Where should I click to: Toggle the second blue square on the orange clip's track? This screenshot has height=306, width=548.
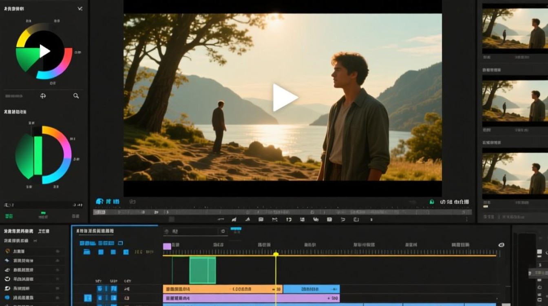114,289
